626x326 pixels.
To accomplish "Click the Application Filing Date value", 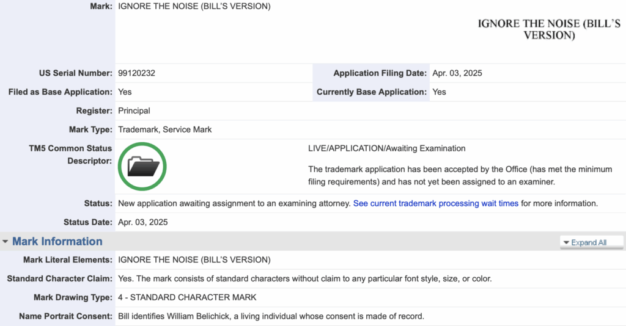I will point(457,73).
